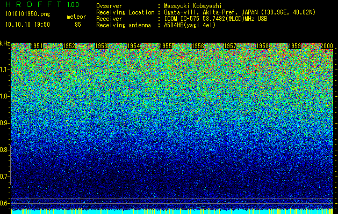Click the HROFFT 1.0.0 title text
Screen dimensions: 338x214
42,4
